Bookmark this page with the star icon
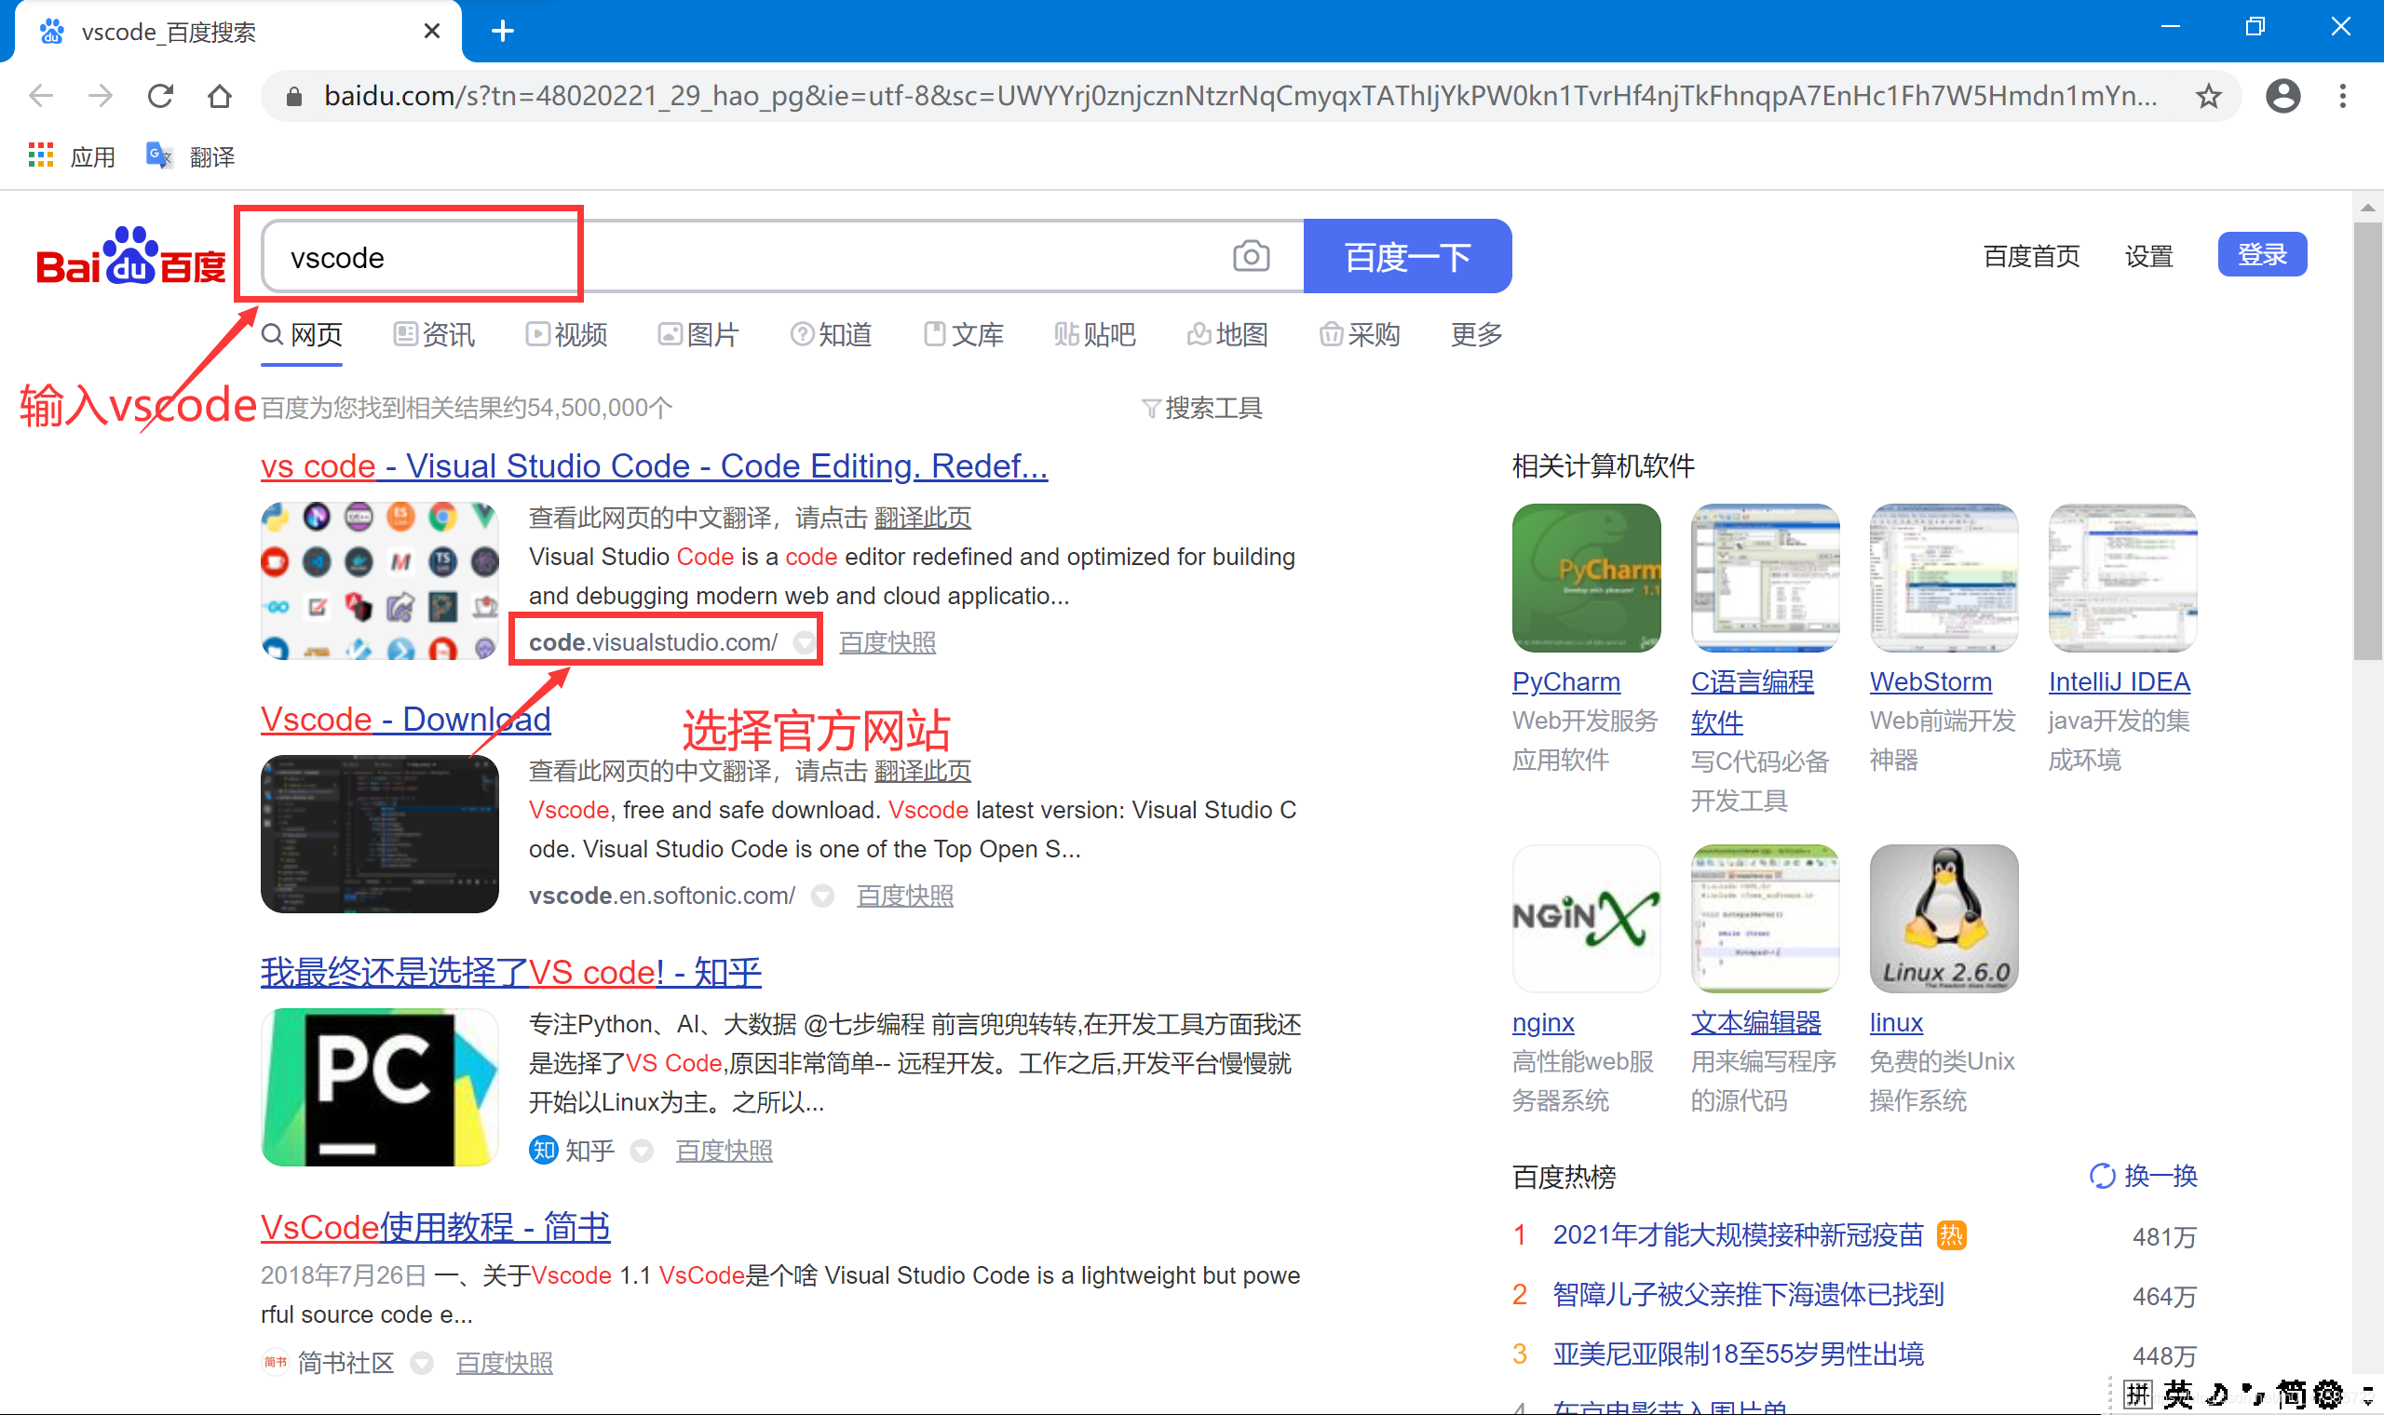This screenshot has width=2384, height=1415. click(2208, 96)
